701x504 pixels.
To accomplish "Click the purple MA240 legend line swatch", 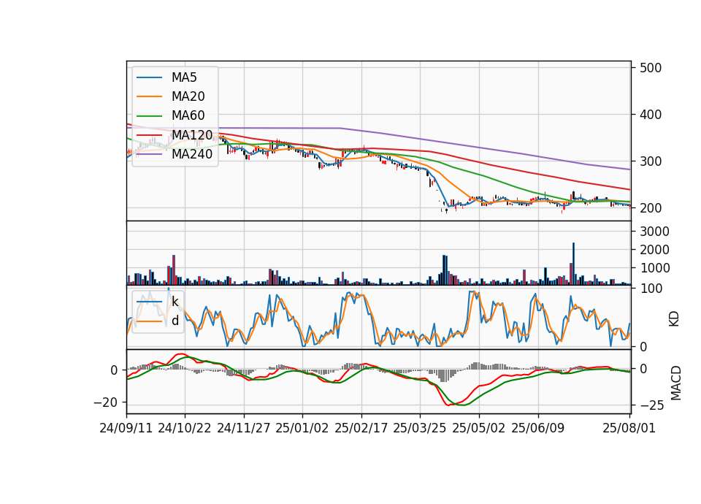I will click(x=149, y=154).
